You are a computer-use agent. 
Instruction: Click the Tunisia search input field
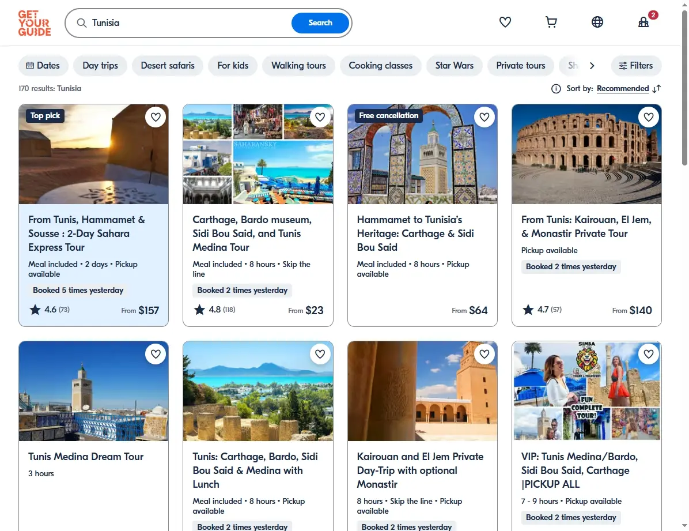(x=189, y=23)
